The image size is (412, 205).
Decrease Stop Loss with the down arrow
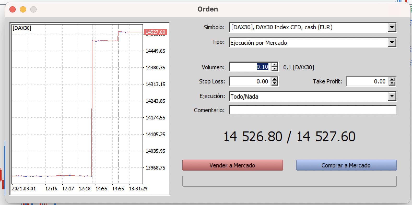point(274,83)
